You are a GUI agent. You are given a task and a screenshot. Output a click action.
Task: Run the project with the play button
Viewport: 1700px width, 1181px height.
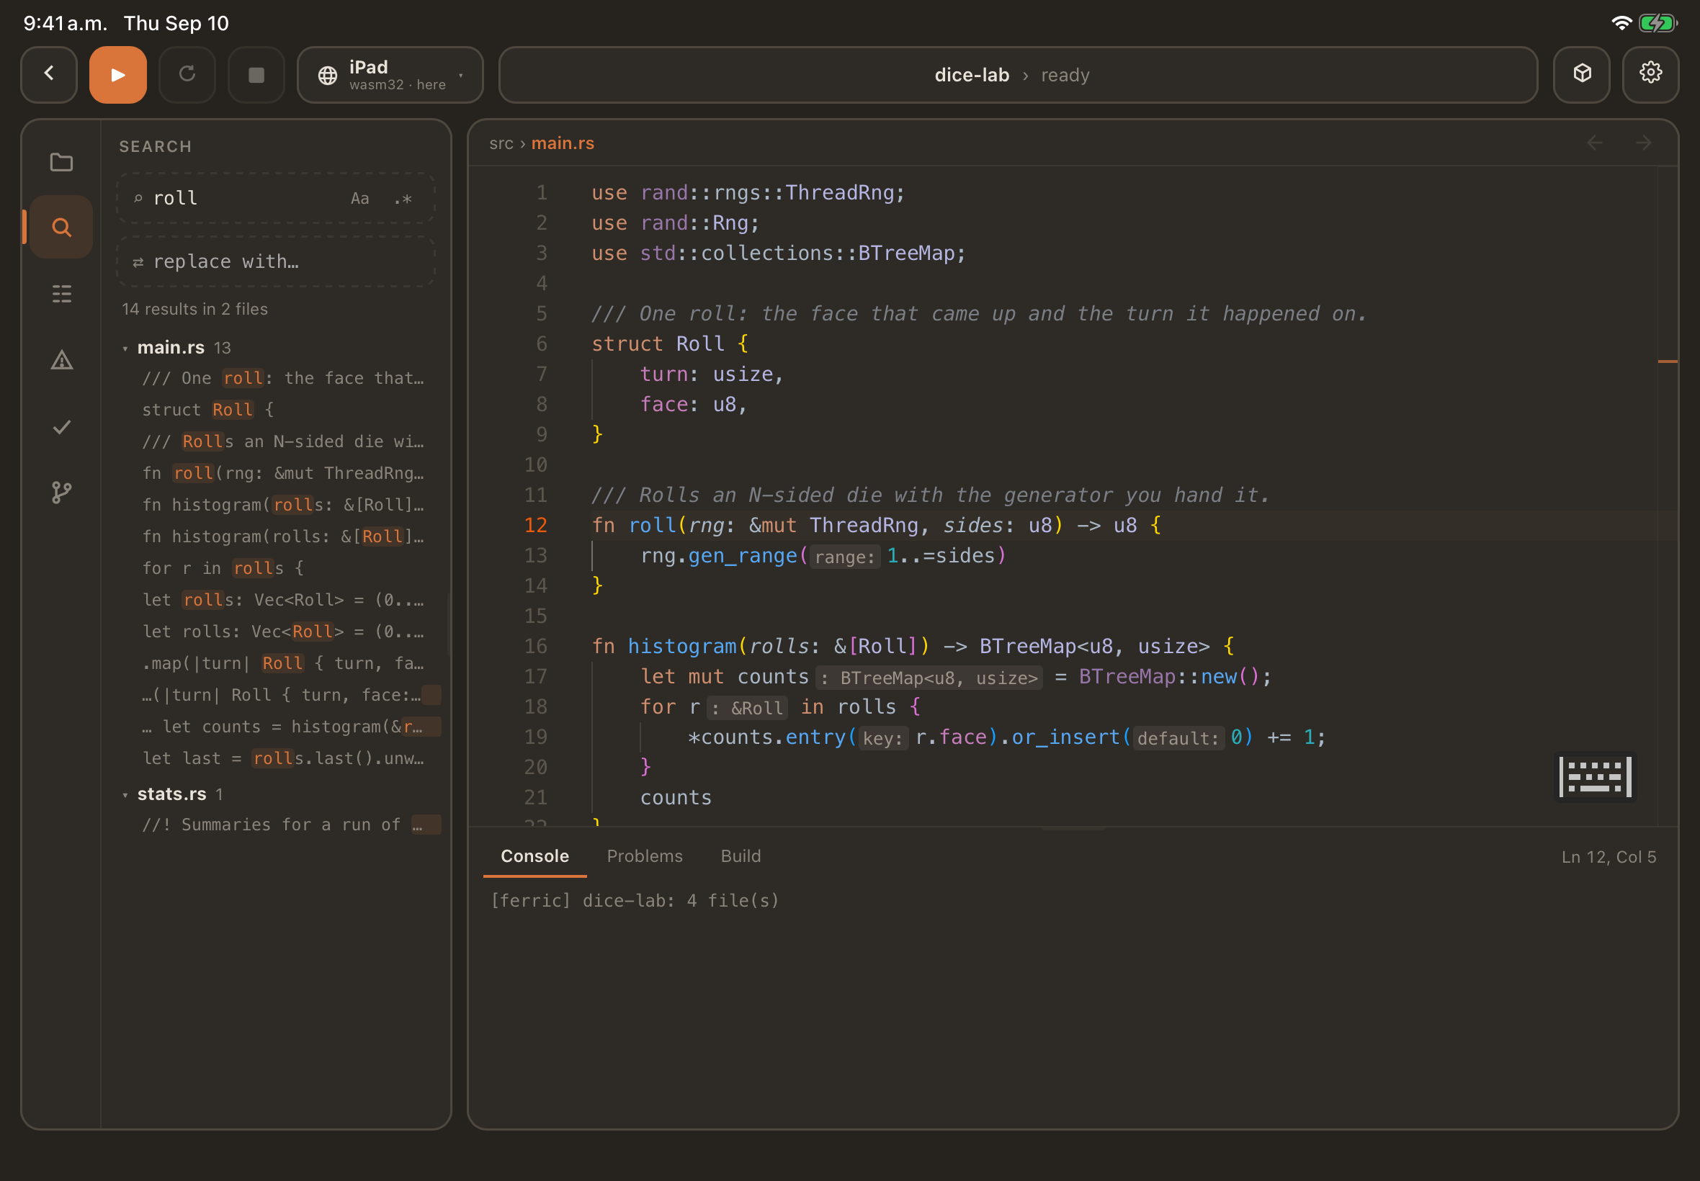pos(117,74)
